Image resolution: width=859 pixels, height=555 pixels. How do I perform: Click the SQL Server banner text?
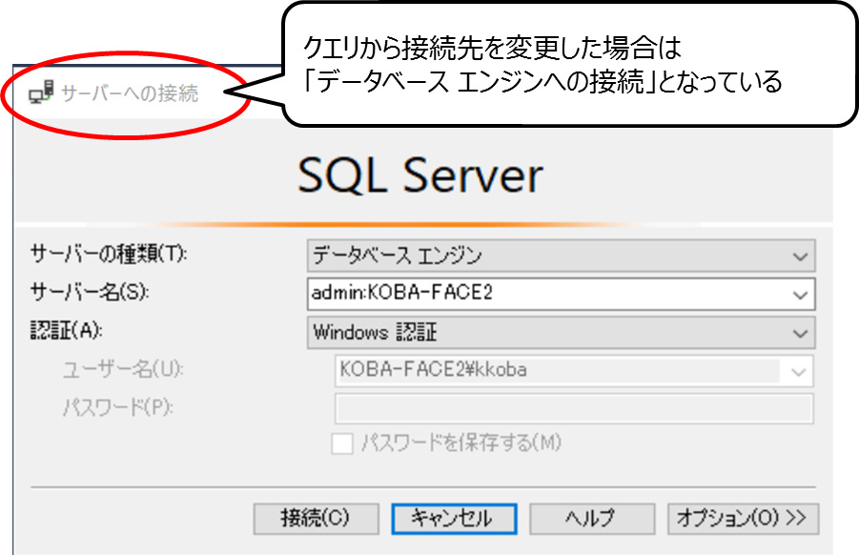(x=420, y=175)
